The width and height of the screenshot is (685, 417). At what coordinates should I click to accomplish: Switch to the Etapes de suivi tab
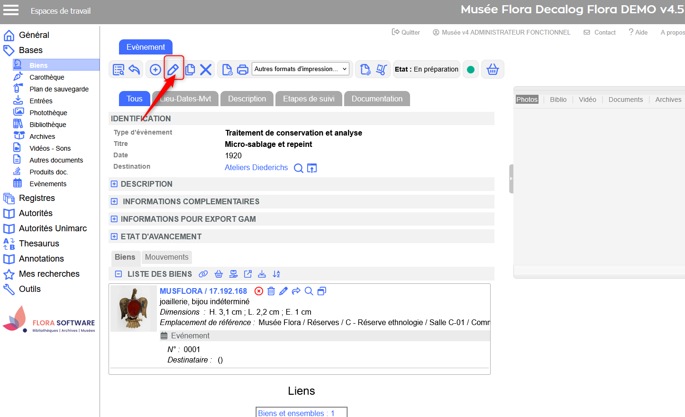click(x=309, y=99)
